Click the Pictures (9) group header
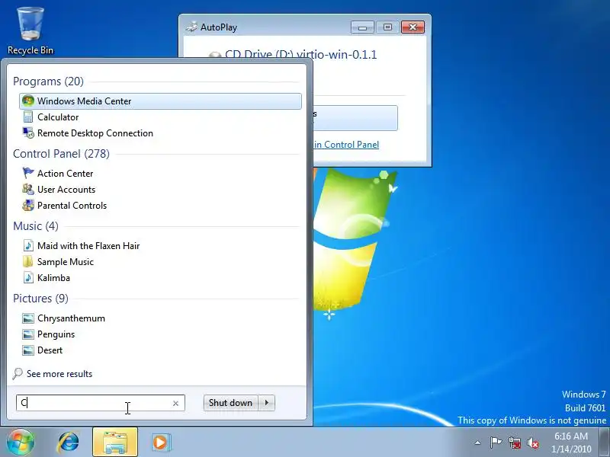The width and height of the screenshot is (610, 457). [x=40, y=298]
